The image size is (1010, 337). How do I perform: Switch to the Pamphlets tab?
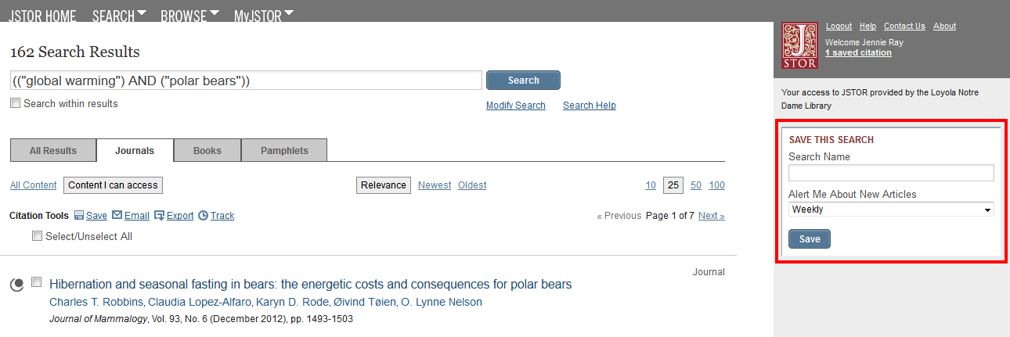[x=284, y=151]
